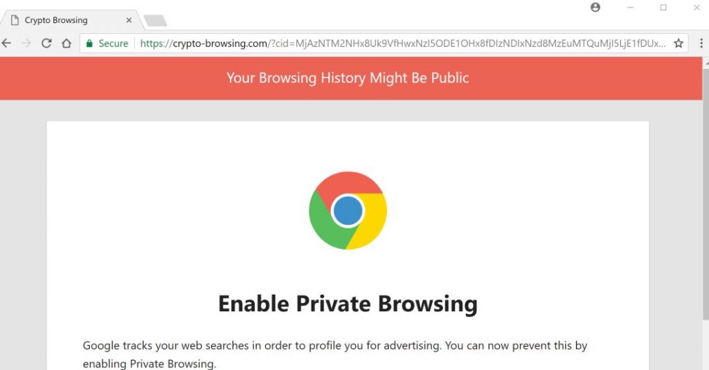Bookmark this page with the star icon
This screenshot has width=709, height=370.
[679, 44]
